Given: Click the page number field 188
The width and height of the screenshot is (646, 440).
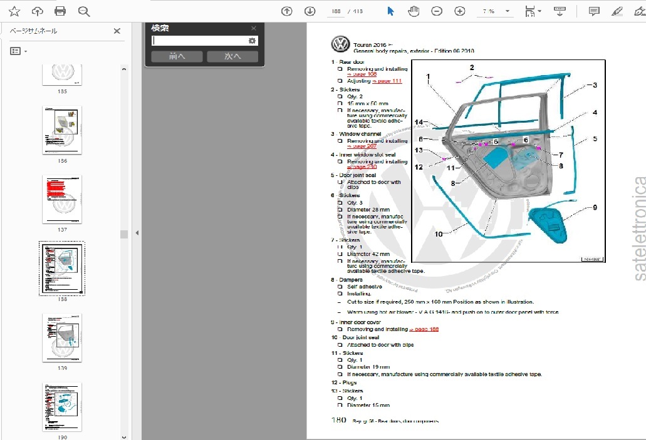Looking at the screenshot, I should (x=336, y=11).
